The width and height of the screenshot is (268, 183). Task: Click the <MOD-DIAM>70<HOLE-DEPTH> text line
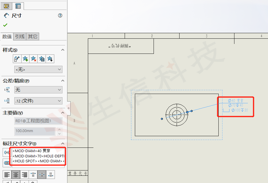39,156
